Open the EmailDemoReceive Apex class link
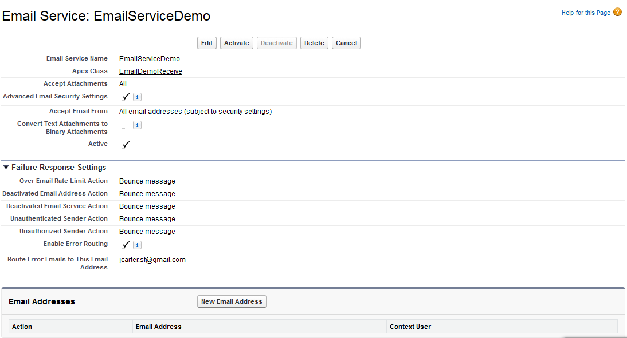The image size is (627, 338). 151,71
